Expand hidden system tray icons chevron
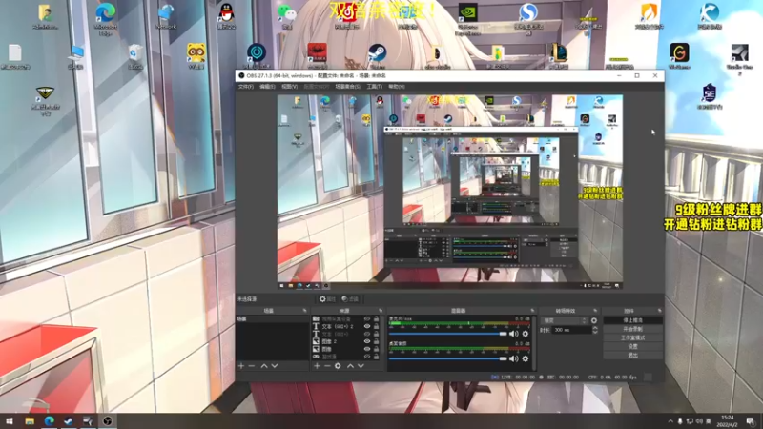This screenshot has width=763, height=429. point(670,420)
